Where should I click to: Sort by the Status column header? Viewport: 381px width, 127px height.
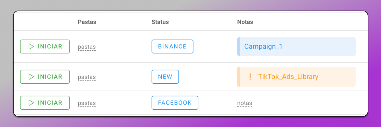160,22
